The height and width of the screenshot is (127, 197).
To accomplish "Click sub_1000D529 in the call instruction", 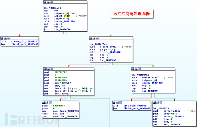I will [63, 83].
